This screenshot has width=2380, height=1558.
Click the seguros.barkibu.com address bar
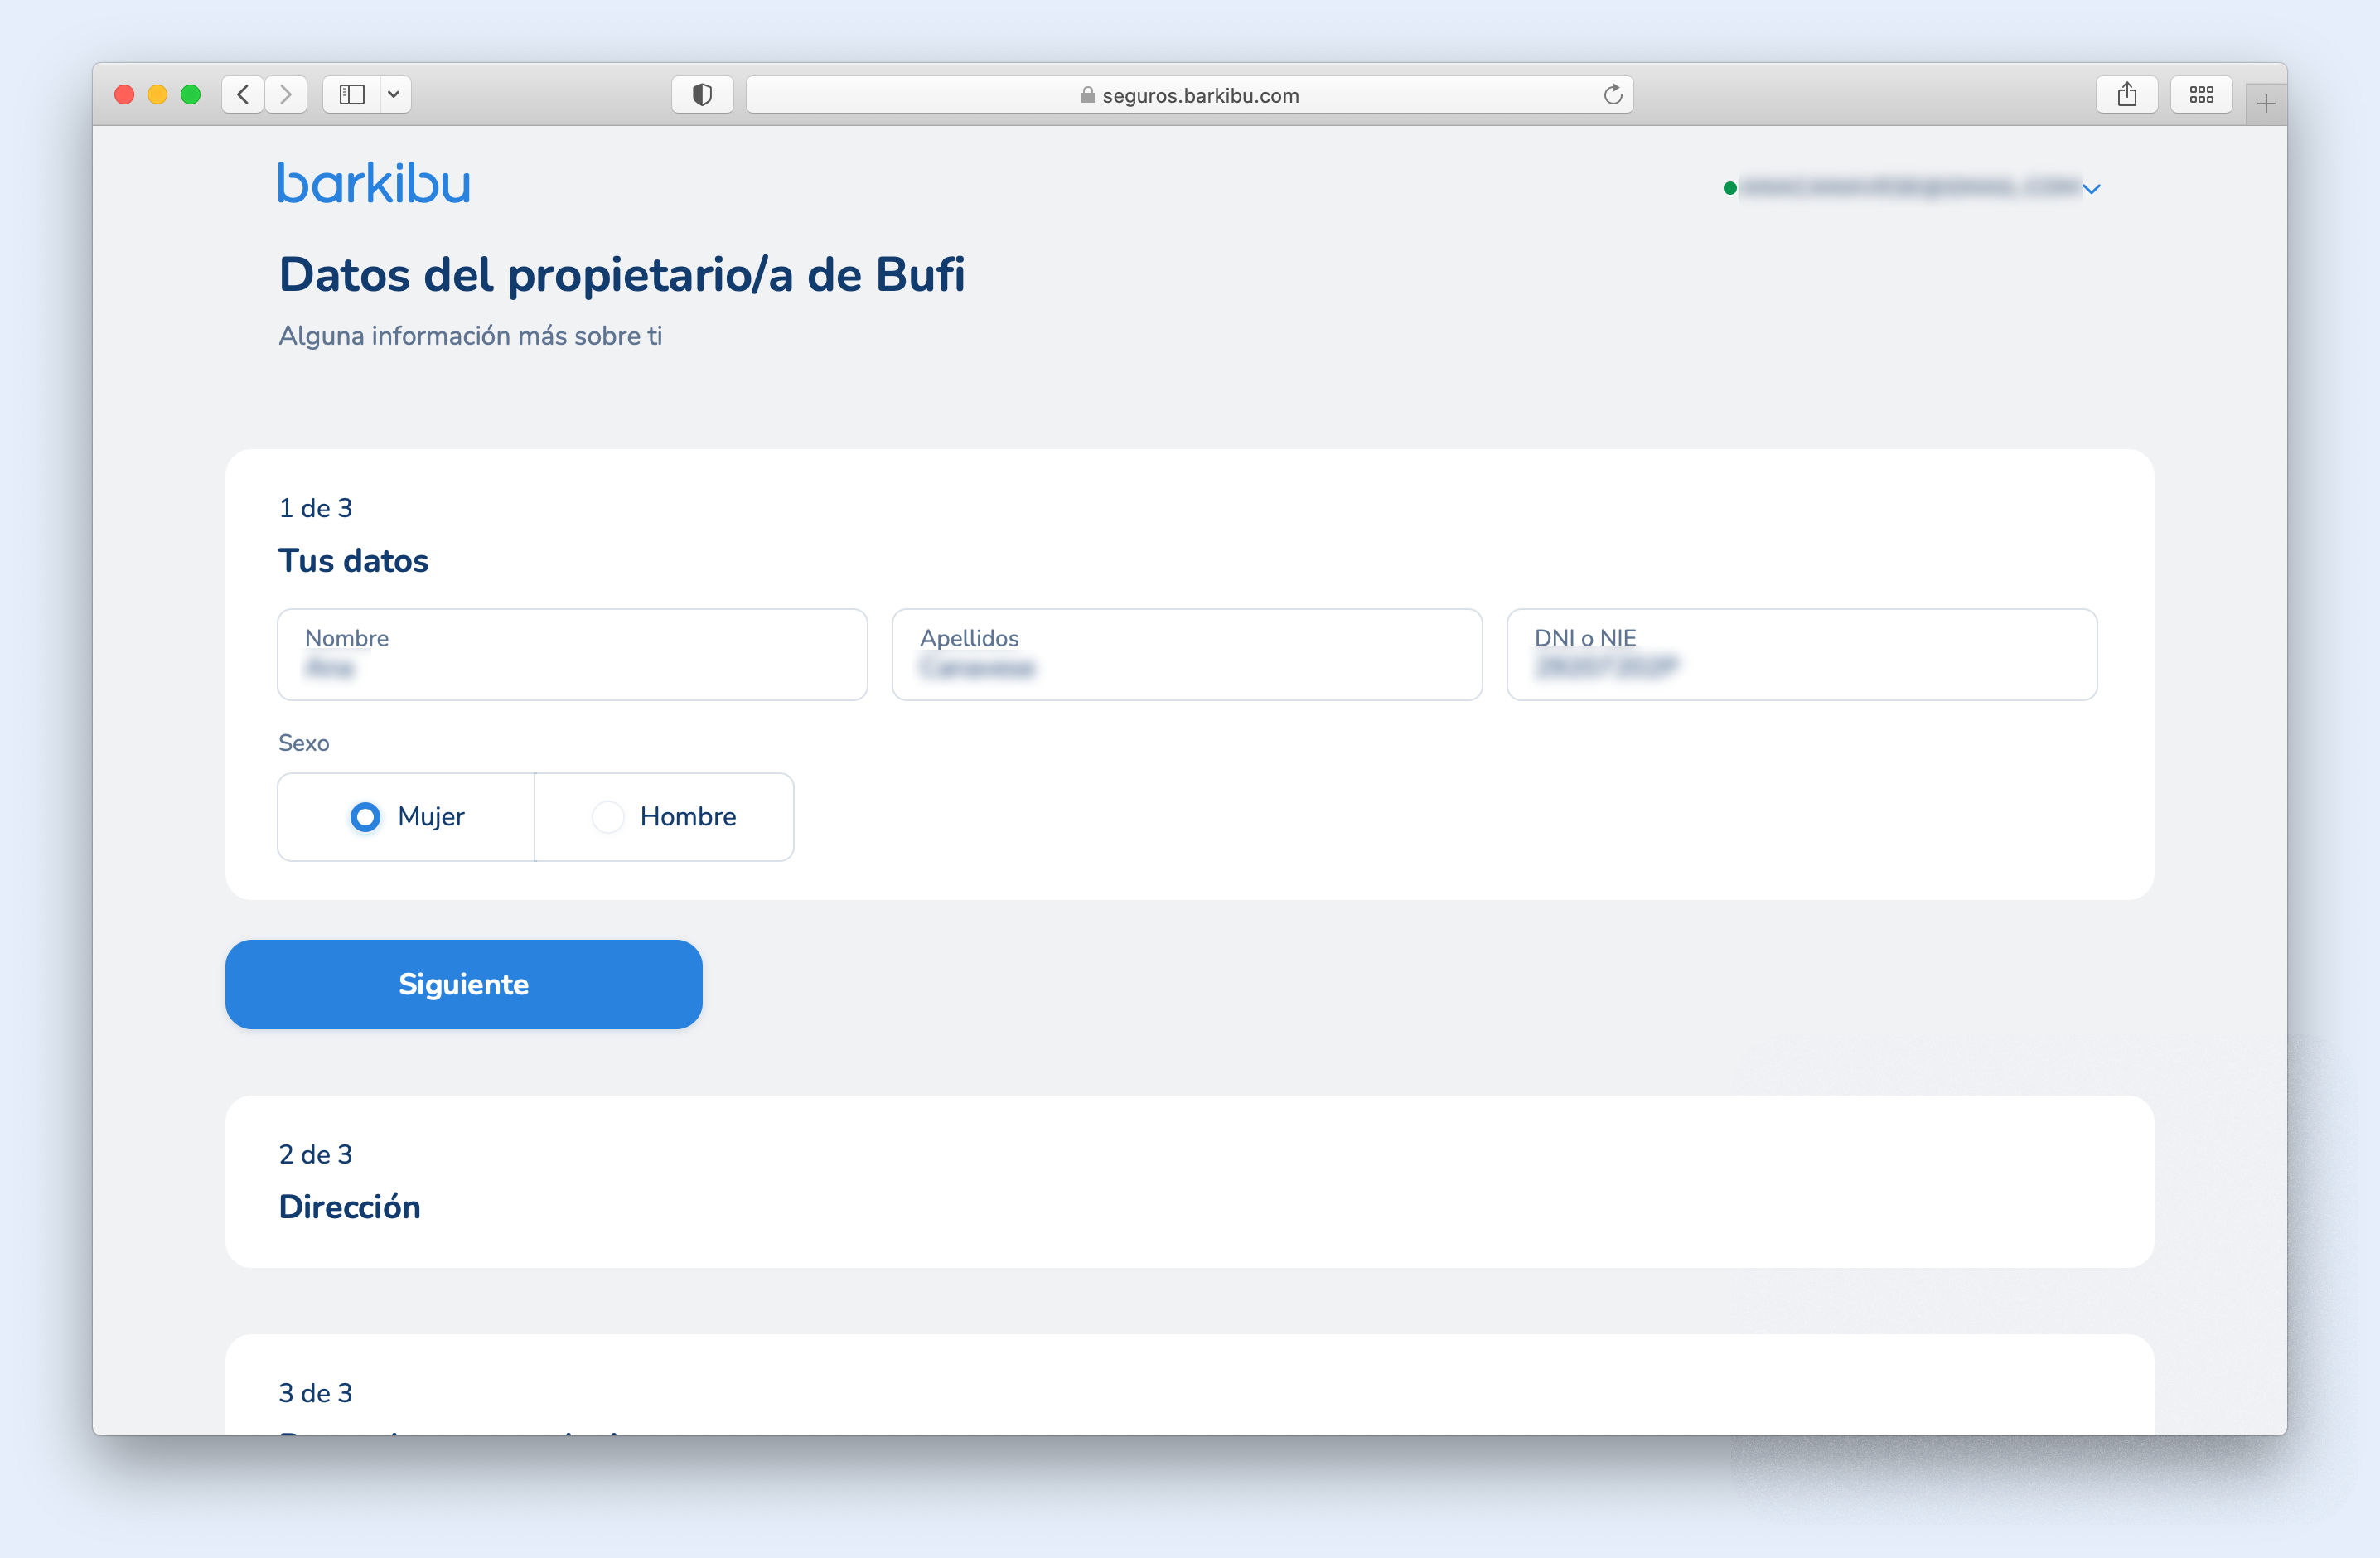1188,95
